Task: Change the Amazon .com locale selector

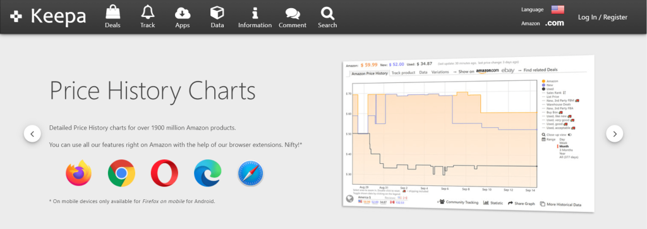Action: coord(554,23)
